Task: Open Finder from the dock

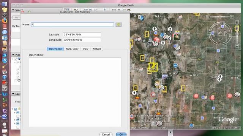Action: pyautogui.click(x=5, y=4)
